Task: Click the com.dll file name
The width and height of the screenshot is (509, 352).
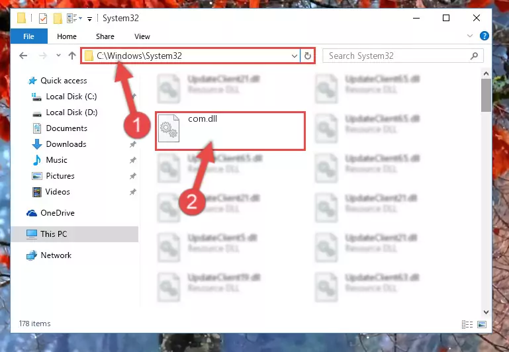Action: [203, 118]
